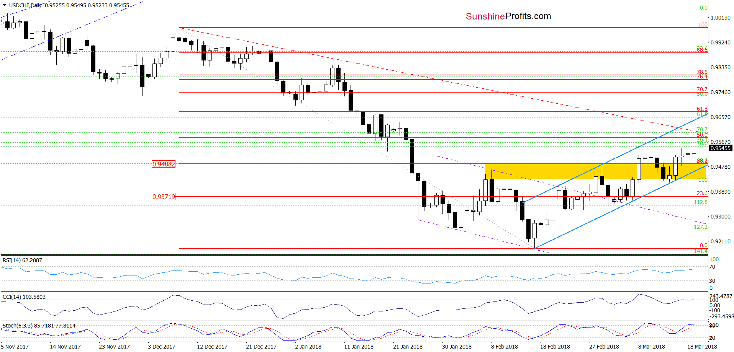This screenshot has height=352, width=734.
Task: Click the green 127.2 Fibonacci extension label
Action: (x=701, y=227)
